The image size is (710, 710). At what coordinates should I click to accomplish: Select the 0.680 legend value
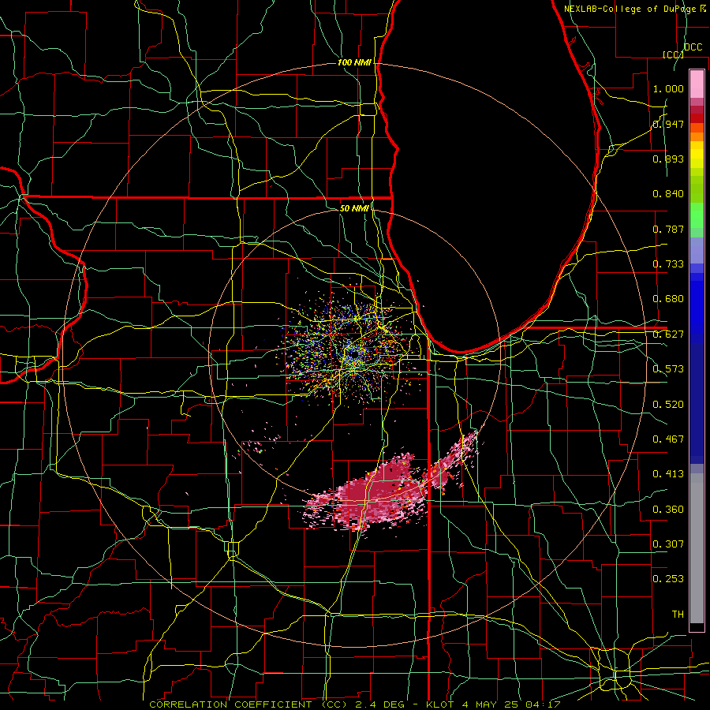pos(668,299)
